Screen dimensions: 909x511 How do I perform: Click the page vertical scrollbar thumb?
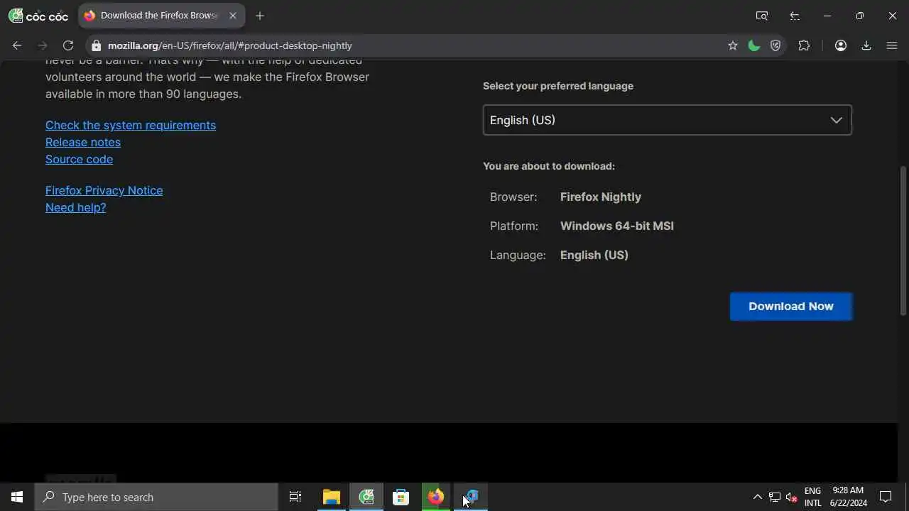tap(903, 240)
